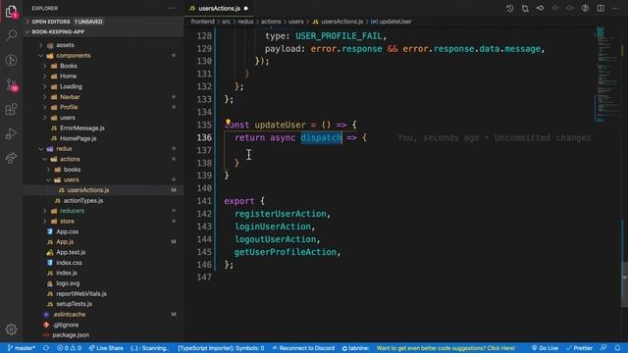Click the frontend breadcrumb segment
Image resolution: width=628 pixels, height=353 pixels.
[x=203, y=22]
